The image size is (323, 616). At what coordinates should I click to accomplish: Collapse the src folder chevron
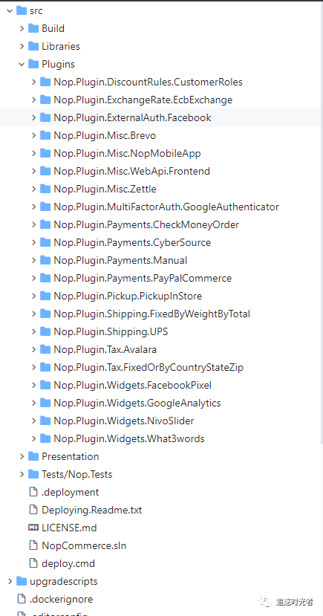coord(10,10)
